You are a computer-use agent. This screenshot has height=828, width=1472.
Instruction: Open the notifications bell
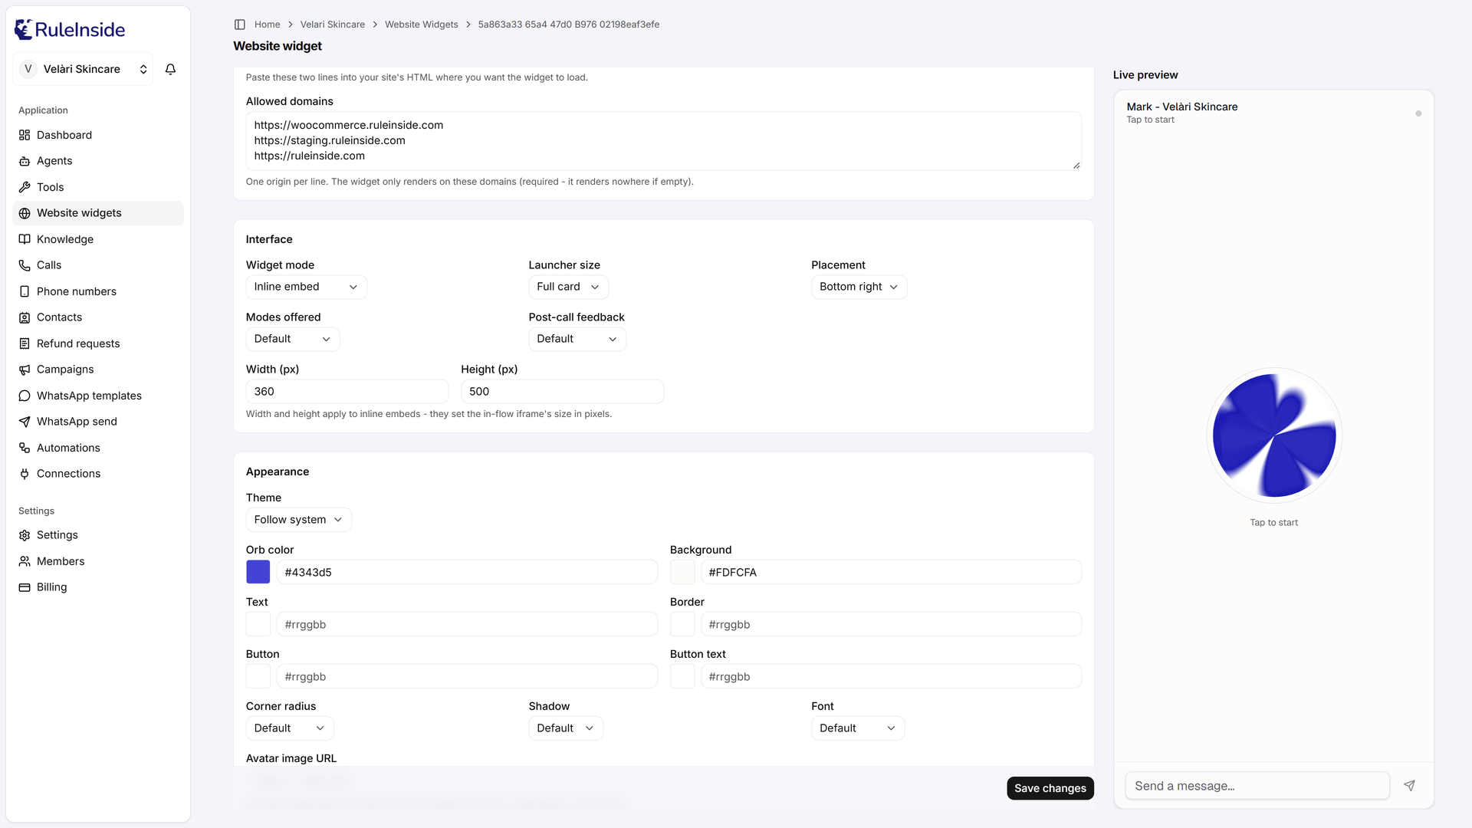170,69
